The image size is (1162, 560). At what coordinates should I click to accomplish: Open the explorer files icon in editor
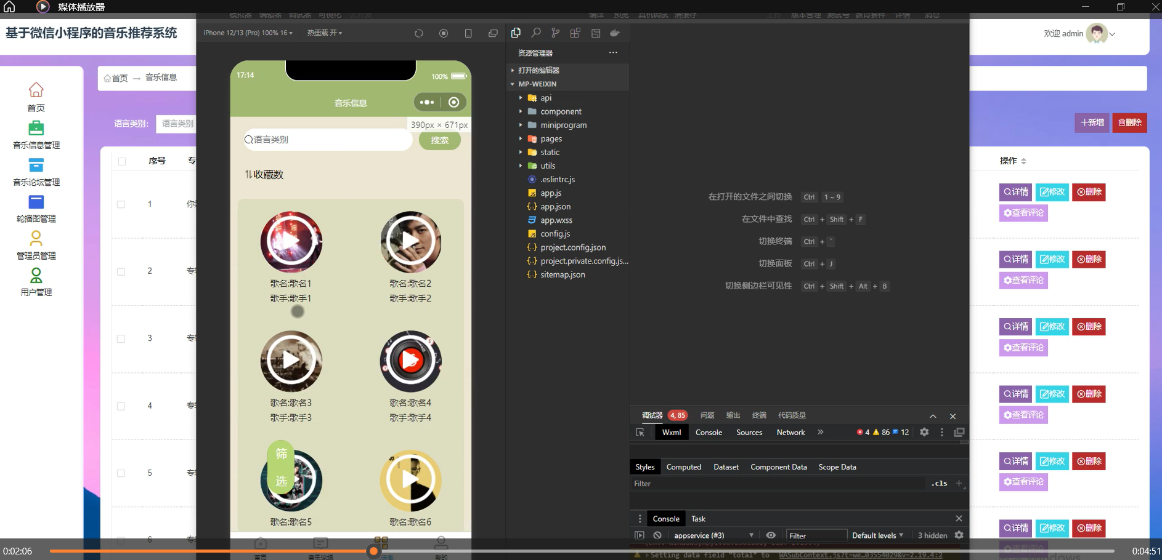click(x=516, y=33)
